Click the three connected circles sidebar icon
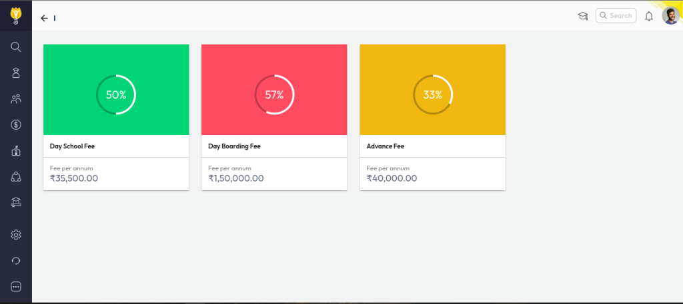 pyautogui.click(x=16, y=177)
